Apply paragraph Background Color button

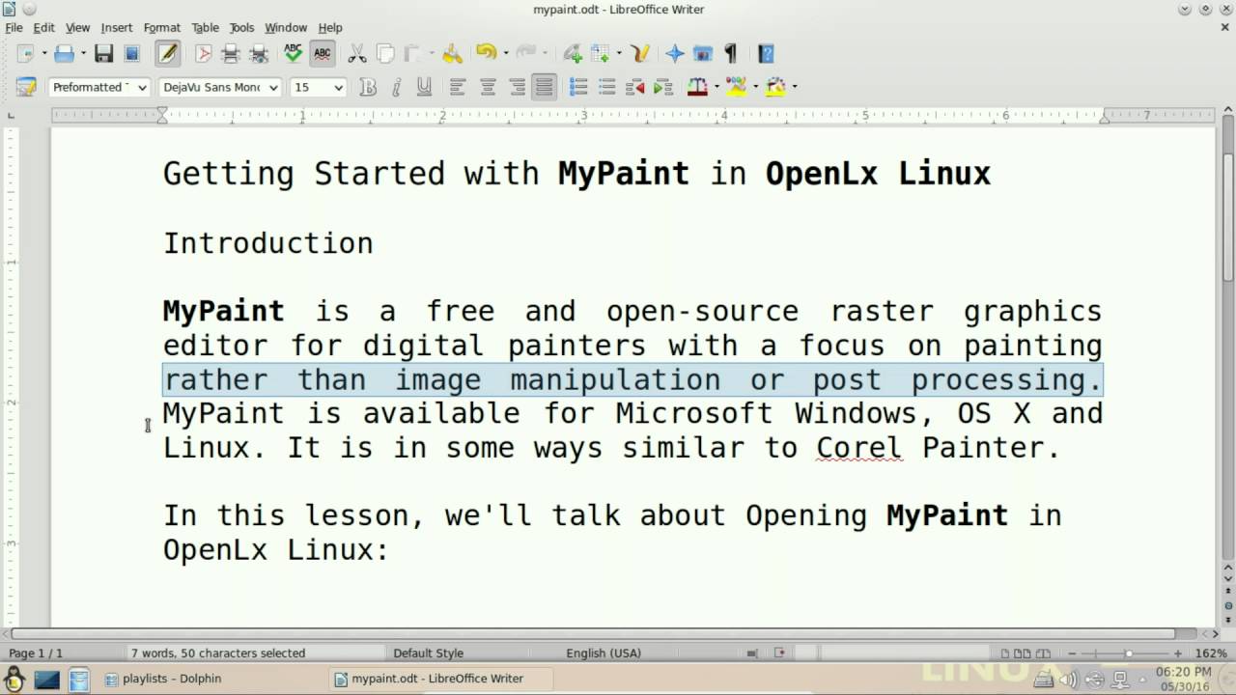coord(776,87)
